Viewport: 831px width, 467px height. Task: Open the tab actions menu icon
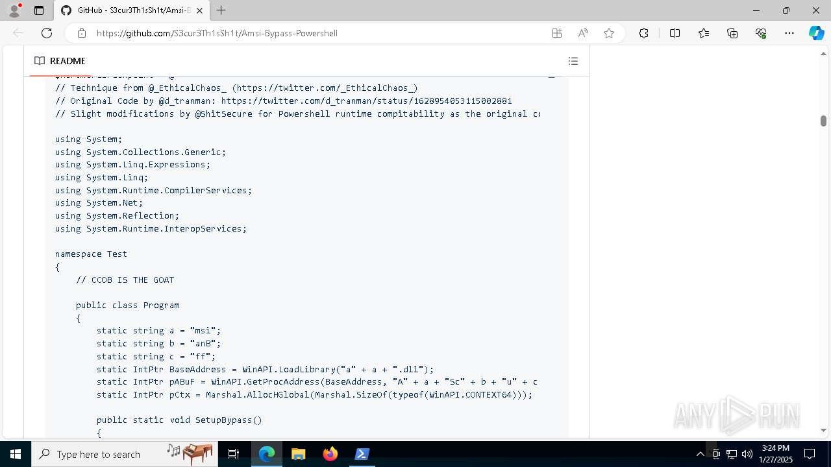(39, 10)
